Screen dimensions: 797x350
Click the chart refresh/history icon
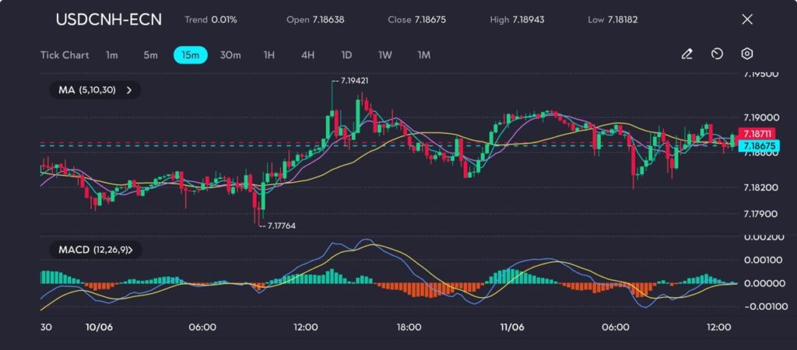(717, 54)
